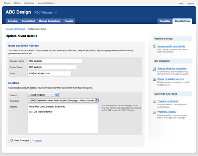Click the credit card icon beside Manage credit card details
The width and height of the screenshot is (198, 156).
[154, 47]
